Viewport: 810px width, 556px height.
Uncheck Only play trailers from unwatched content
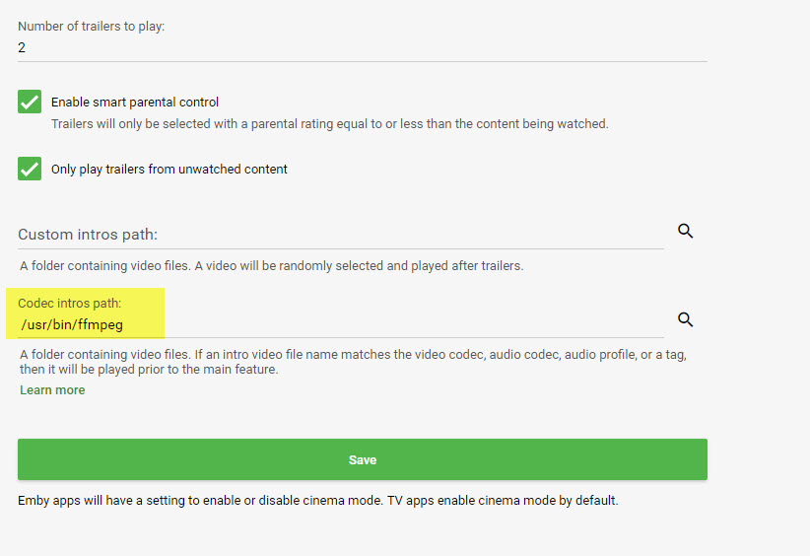30,169
